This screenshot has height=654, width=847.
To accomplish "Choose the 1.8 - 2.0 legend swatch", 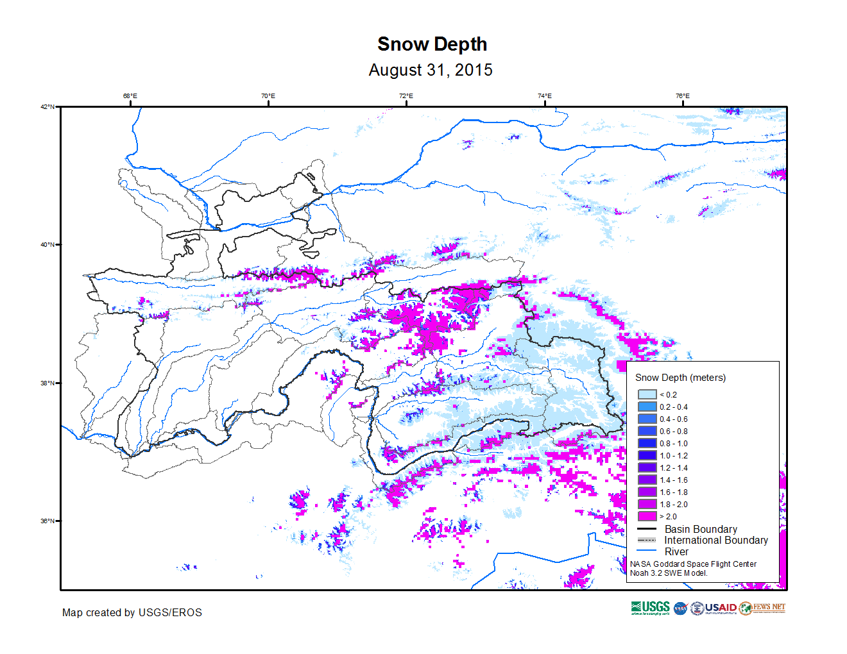I will pyautogui.click(x=647, y=504).
